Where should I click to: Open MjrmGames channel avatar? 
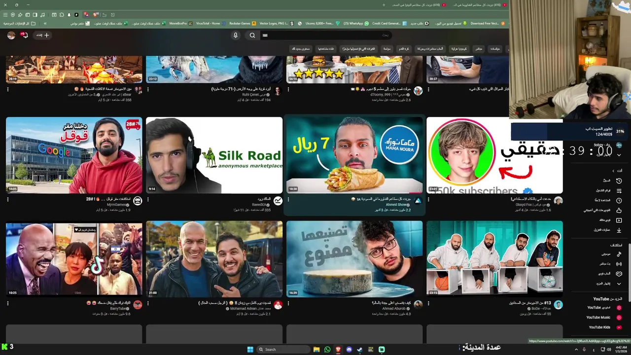pyautogui.click(x=138, y=201)
